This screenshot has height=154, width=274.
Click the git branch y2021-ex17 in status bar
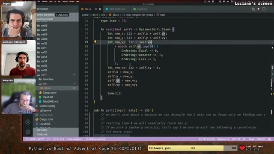tap(35, 139)
